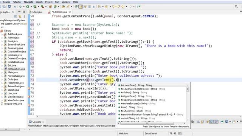The image size is (242, 136).
Task: Open the Refactor menu
Action: pos(17,2)
